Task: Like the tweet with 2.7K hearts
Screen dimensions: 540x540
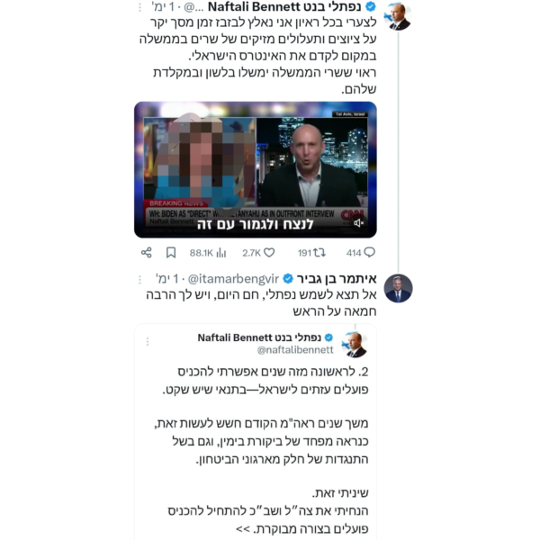Action: (269, 253)
